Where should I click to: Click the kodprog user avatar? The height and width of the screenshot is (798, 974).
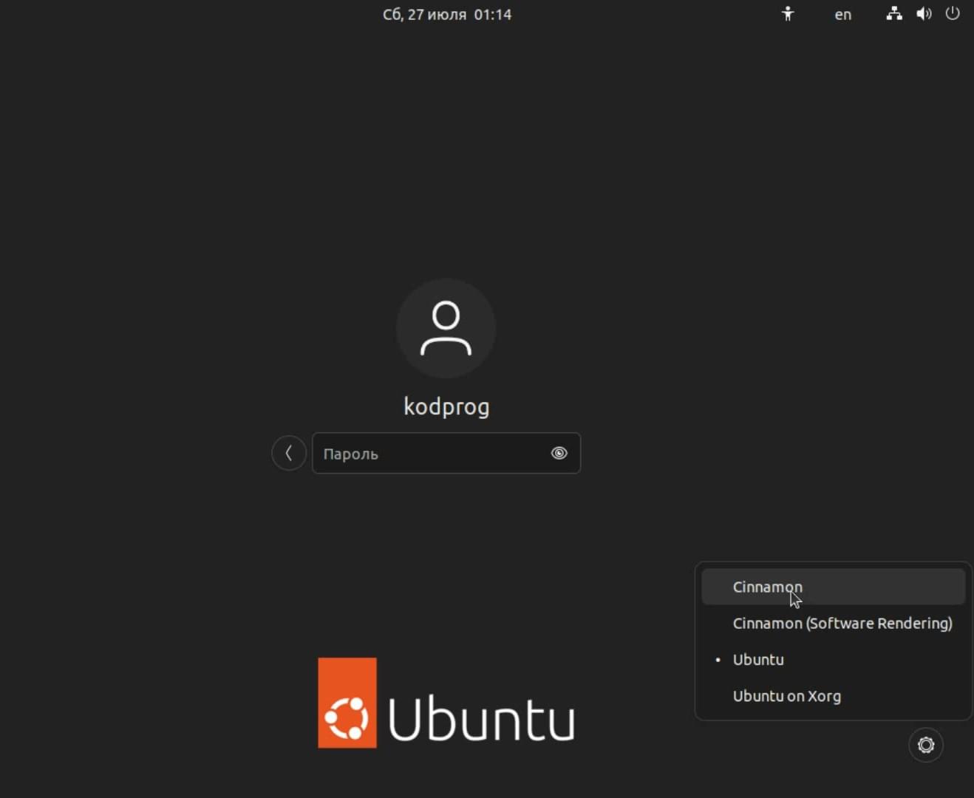tap(446, 328)
